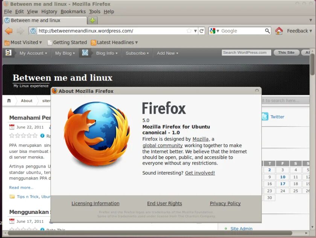
Task: Open Blog Info dropdown menu
Action: coord(107,53)
